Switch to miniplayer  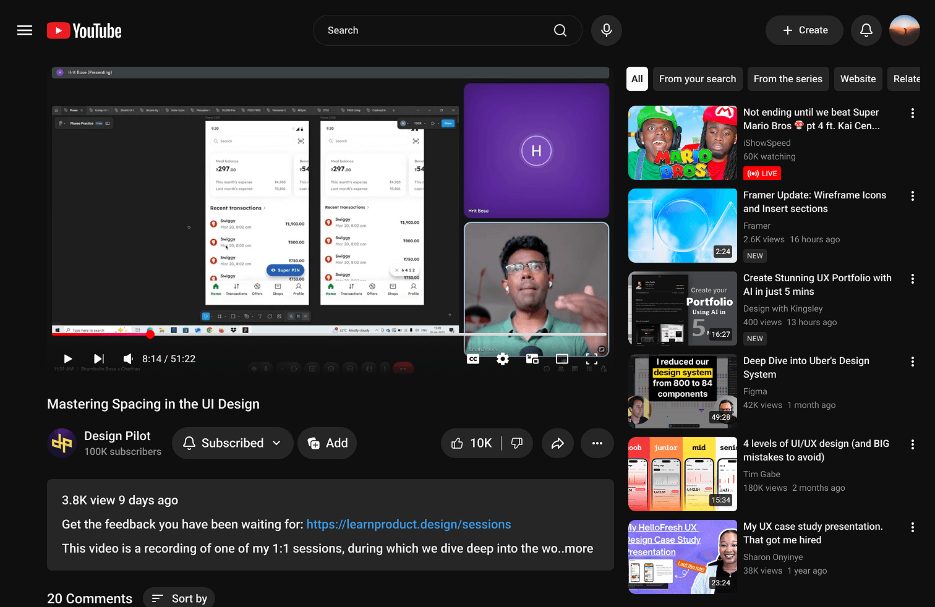(x=532, y=359)
